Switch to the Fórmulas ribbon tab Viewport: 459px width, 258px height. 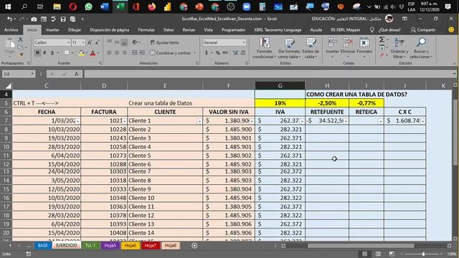click(x=146, y=30)
